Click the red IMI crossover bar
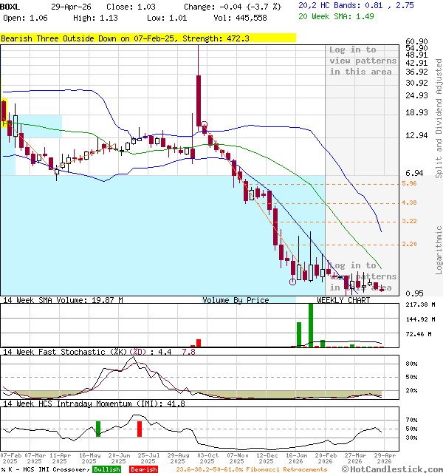The width and height of the screenshot is (443, 473). (139, 428)
